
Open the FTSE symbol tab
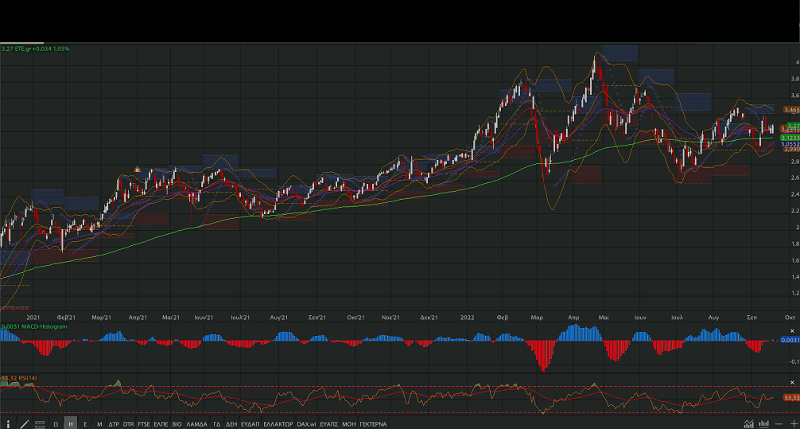click(x=144, y=424)
